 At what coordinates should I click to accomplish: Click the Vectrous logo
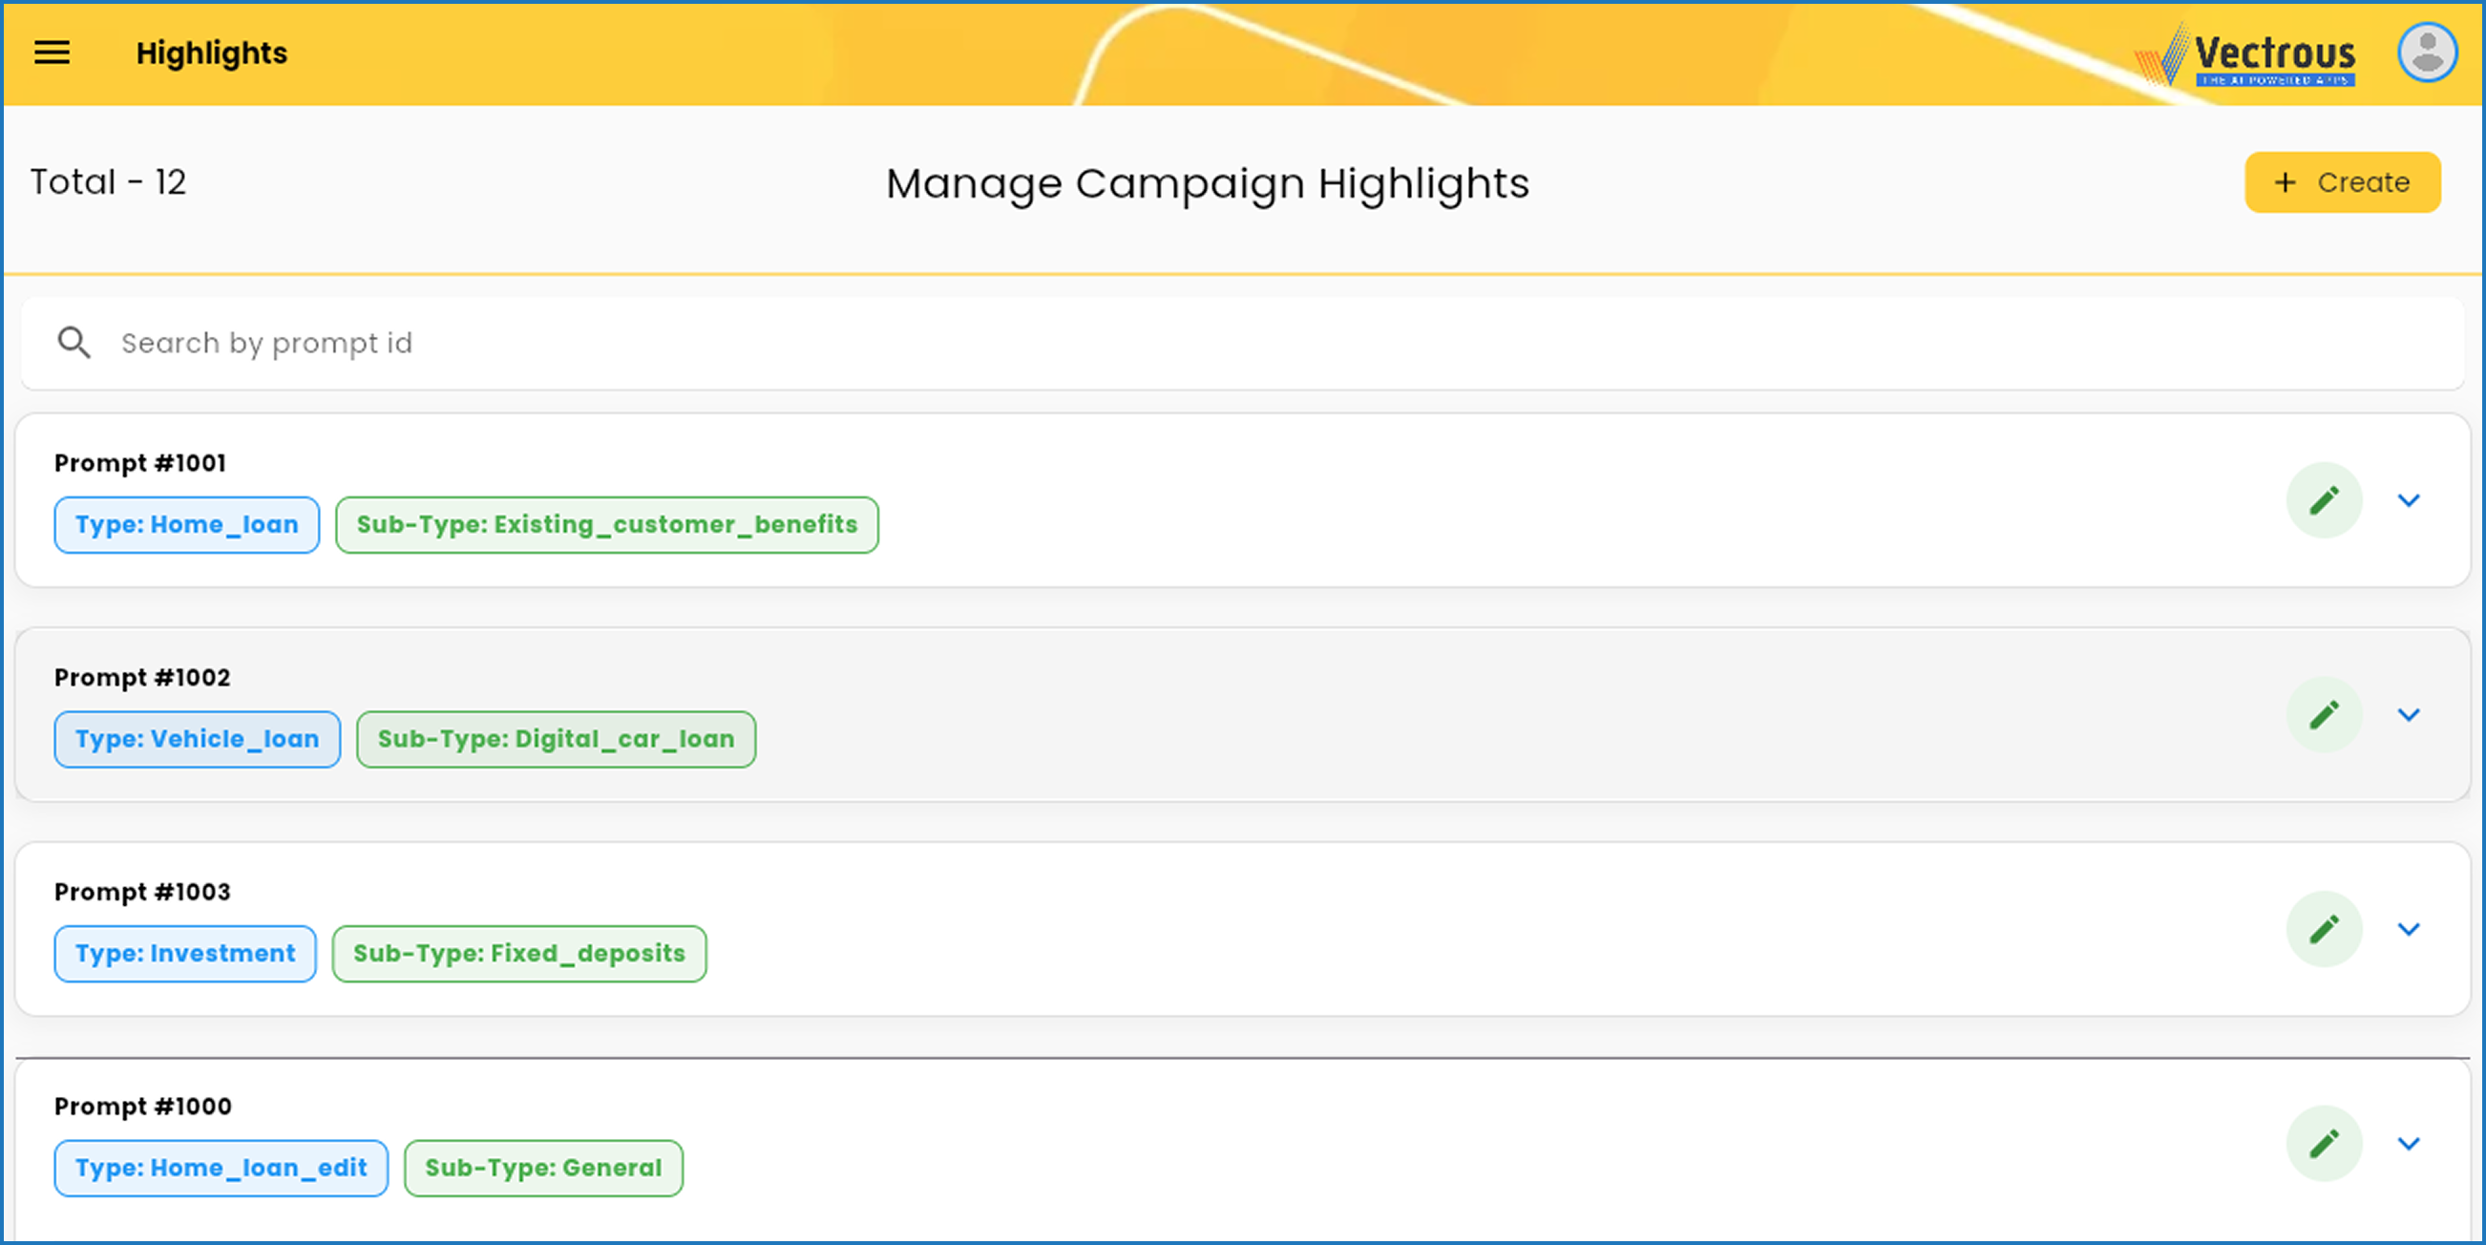click(x=2248, y=55)
